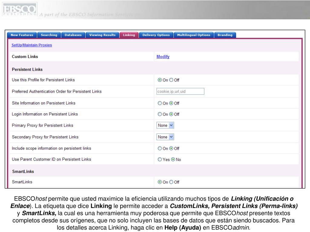Open the Primary Proxy dropdown
310x232 pixels.
pos(165,125)
